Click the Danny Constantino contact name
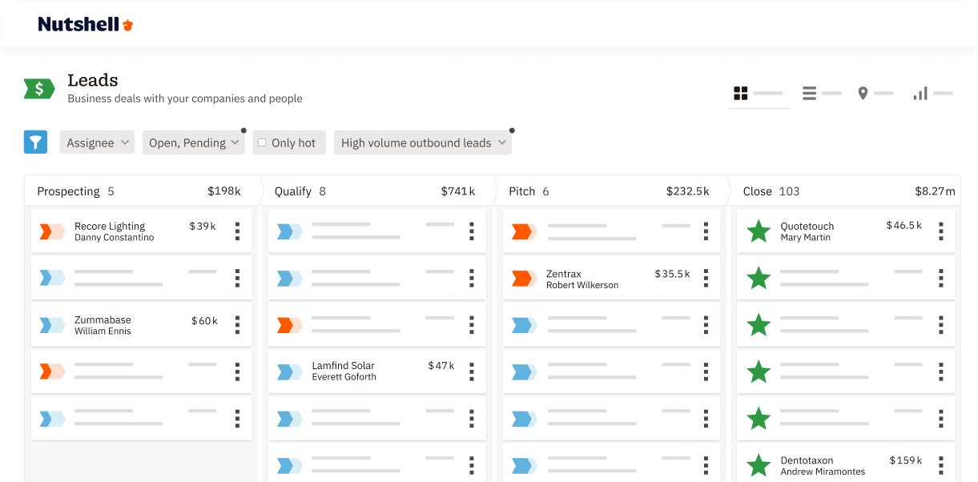 click(x=114, y=238)
